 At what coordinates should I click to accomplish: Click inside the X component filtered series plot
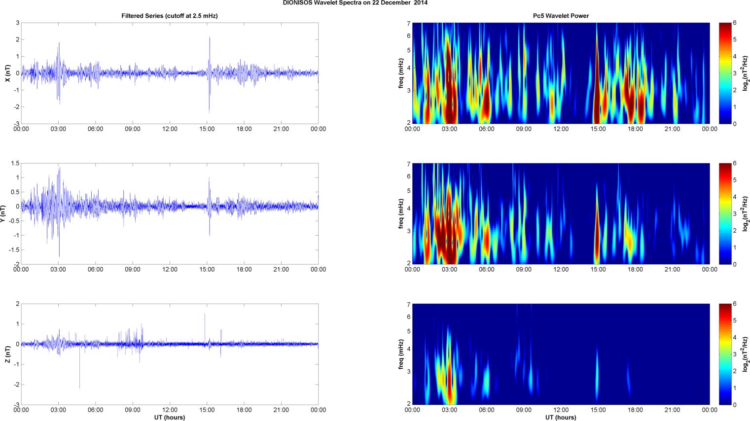coord(170,73)
